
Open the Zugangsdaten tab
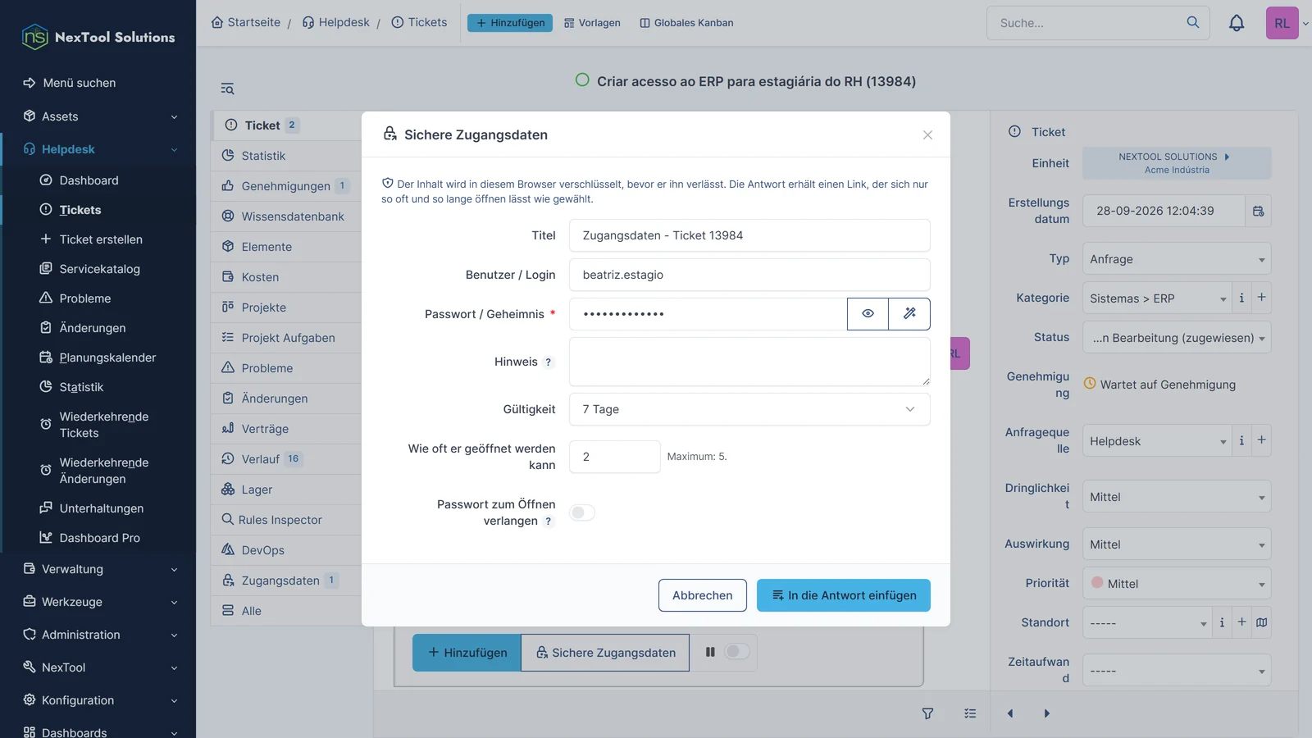(285, 581)
